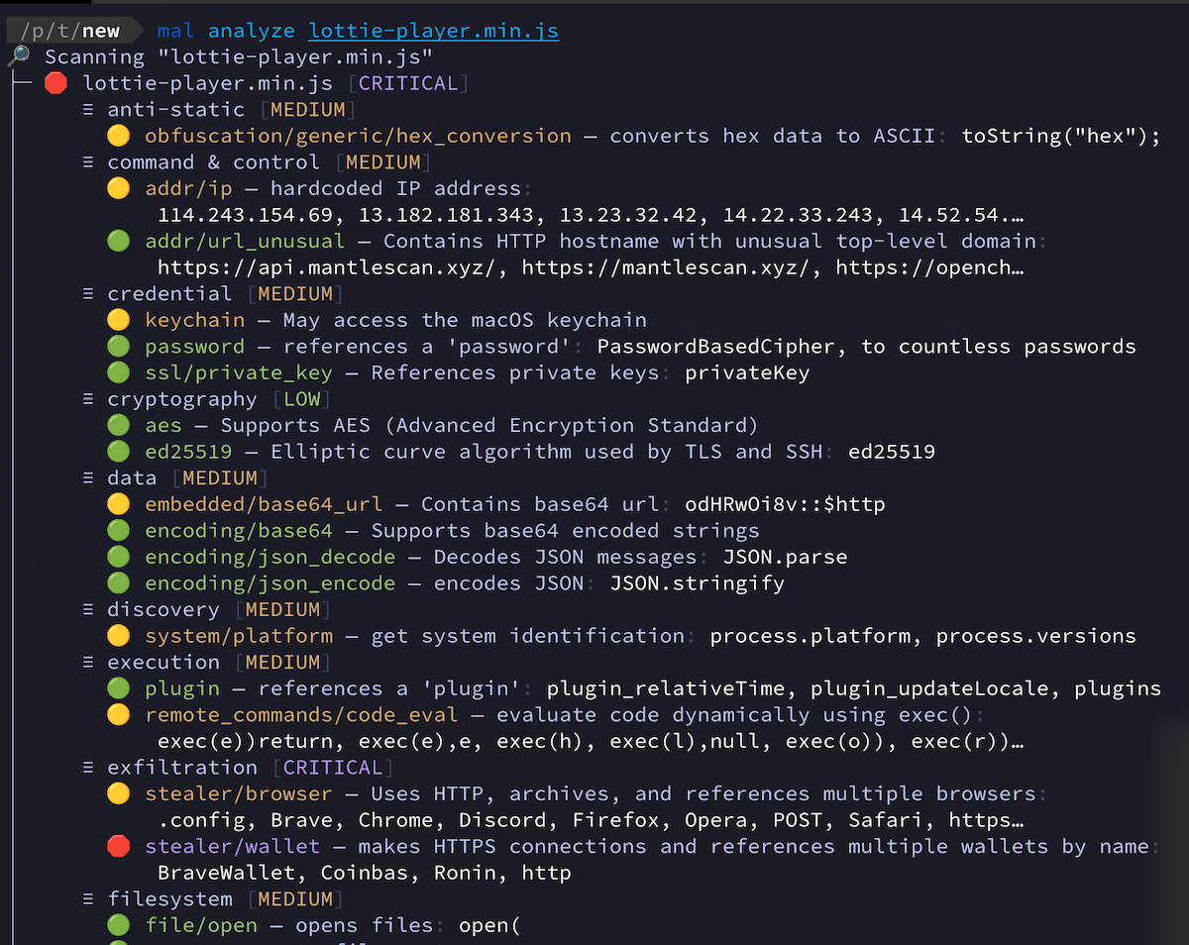This screenshot has width=1189, height=945.
Task: Collapse the data MEDIUM section
Action: [x=87, y=477]
